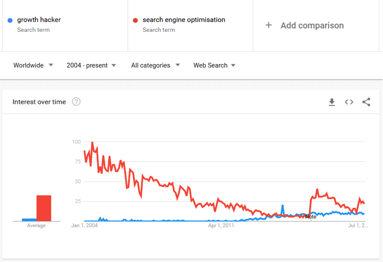383x262 pixels.
Task: Click the Add comparison button
Action: (305, 25)
